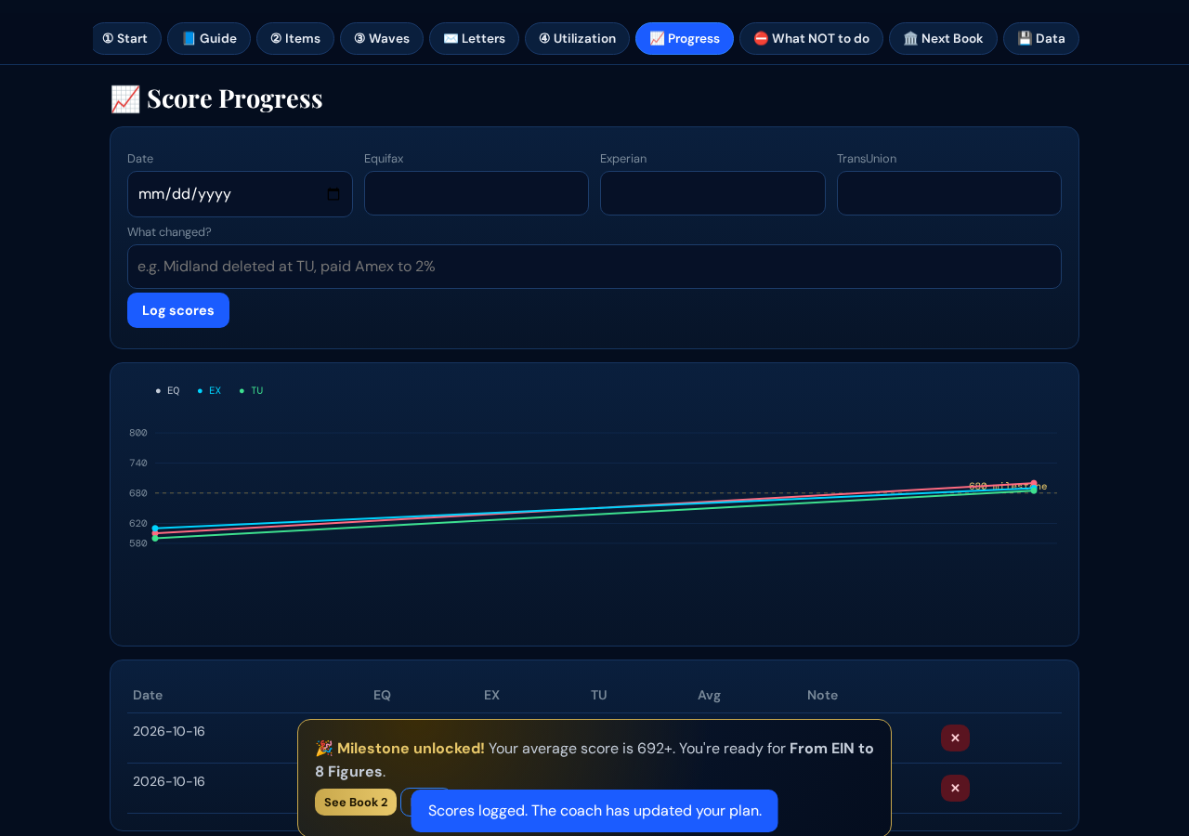Open the Start tab
Viewport: 1189px width, 836px height.
coord(126,39)
